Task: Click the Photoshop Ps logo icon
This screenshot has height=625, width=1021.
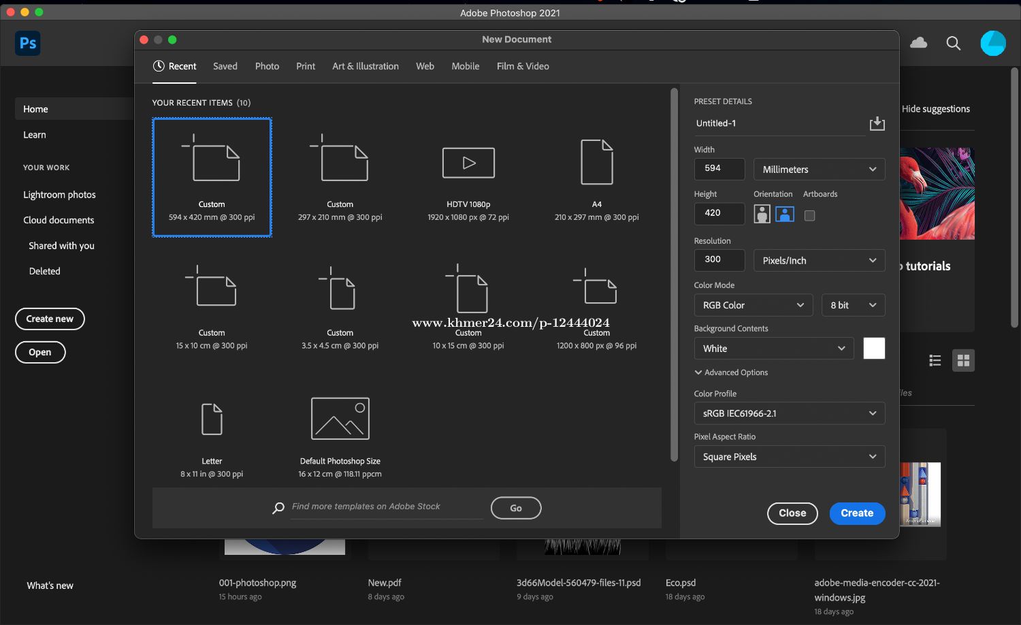Action: click(27, 43)
